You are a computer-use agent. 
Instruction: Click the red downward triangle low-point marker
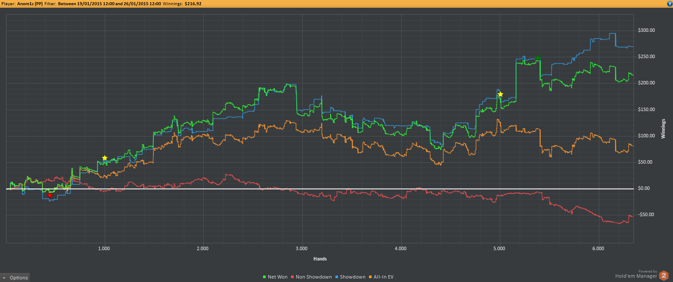pos(50,195)
